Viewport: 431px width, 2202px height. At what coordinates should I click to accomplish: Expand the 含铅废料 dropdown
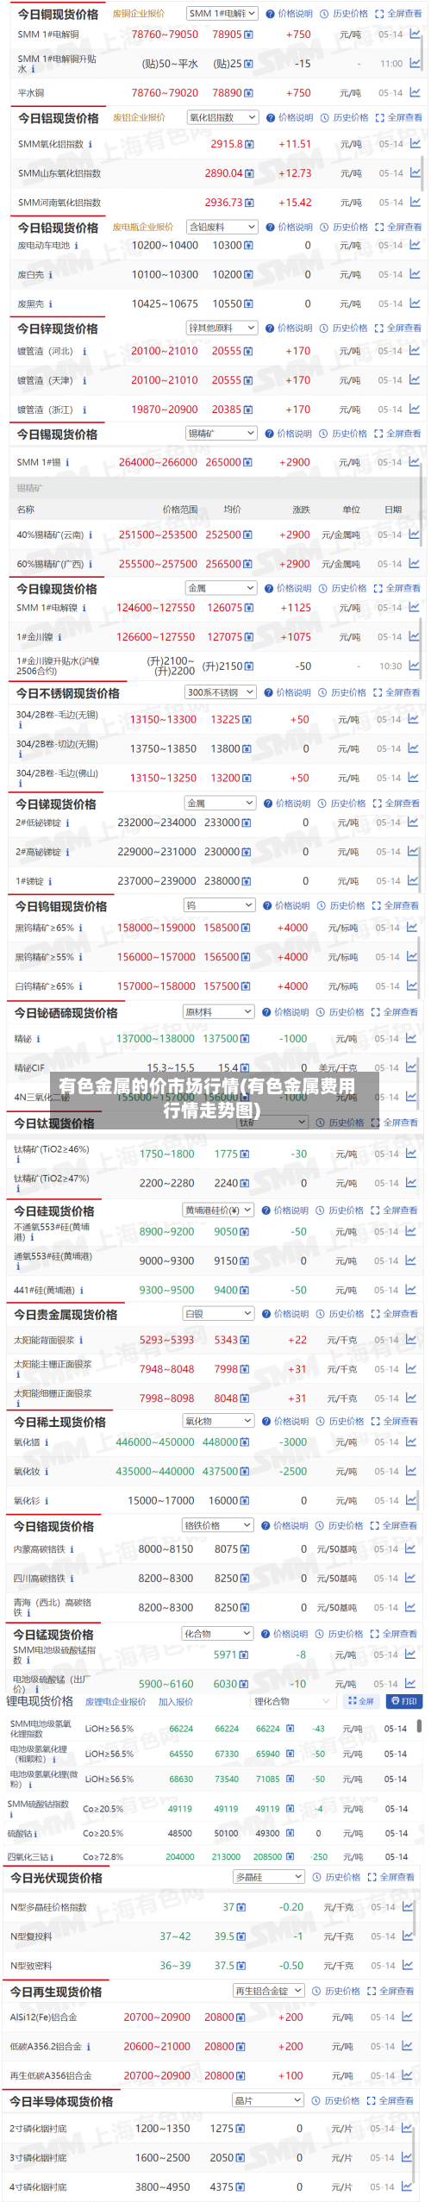[x=222, y=227]
